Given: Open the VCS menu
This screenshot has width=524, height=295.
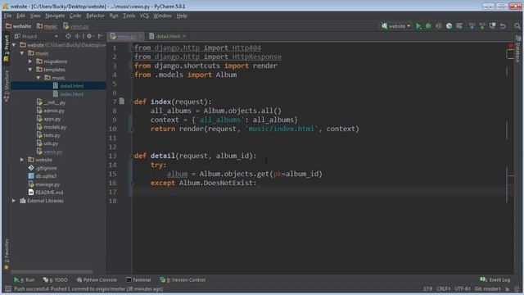Looking at the screenshot, I should point(144,16).
